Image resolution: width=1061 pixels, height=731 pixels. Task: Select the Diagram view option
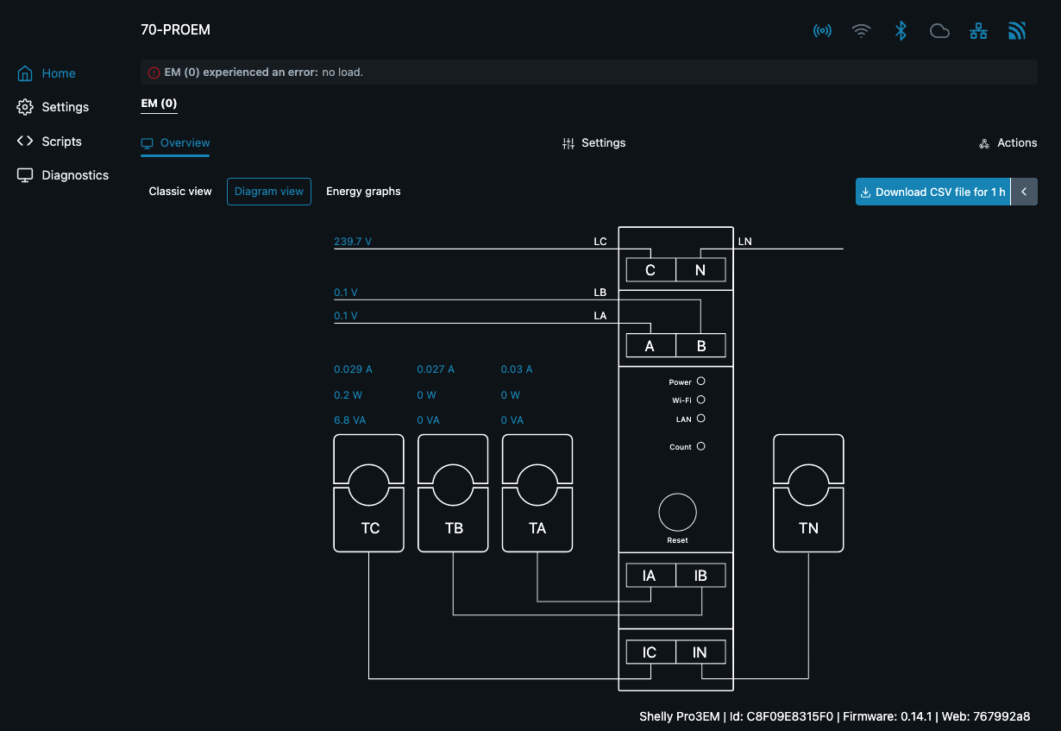pyautogui.click(x=269, y=192)
